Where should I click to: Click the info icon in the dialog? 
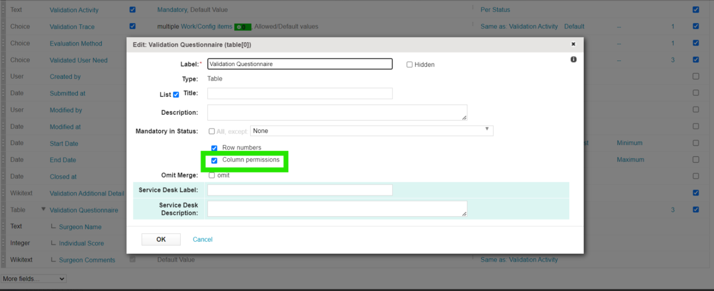573,60
